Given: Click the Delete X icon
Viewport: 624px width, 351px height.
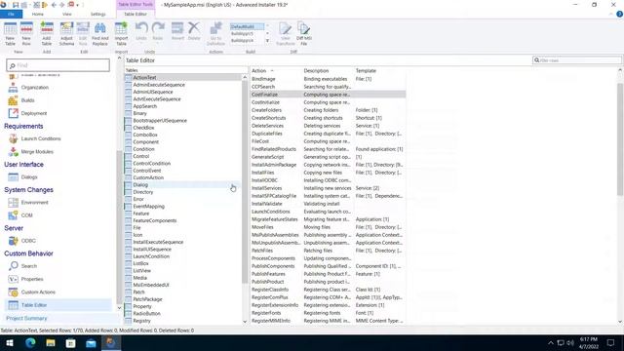Looking at the screenshot, I should pos(194,31).
